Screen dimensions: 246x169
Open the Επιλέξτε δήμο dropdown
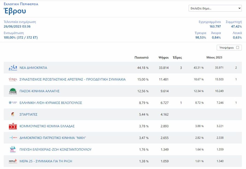tap(215, 8)
